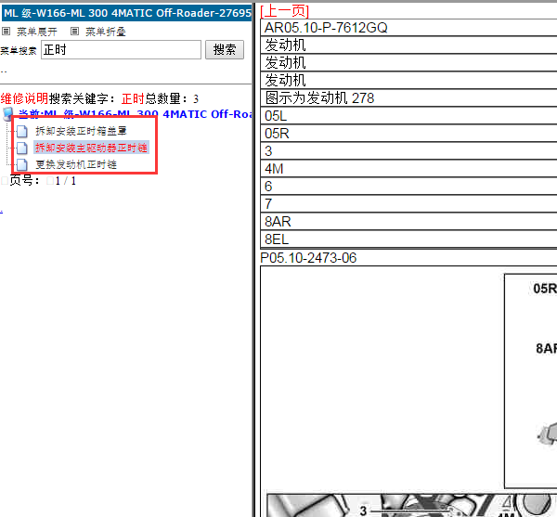Click table row 05R
This screenshot has width=557, height=517.
408,134
